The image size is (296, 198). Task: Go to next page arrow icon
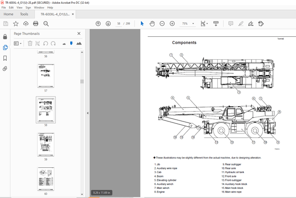coord(108,23)
